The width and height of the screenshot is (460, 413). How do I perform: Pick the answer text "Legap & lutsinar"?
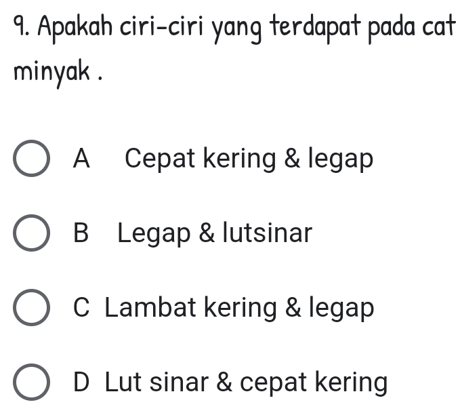215,234
